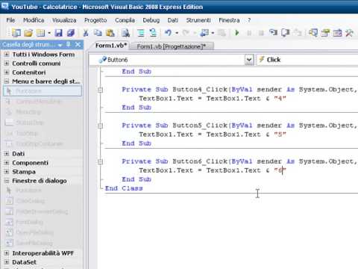Image resolution: width=358 pixels, height=269 pixels.
Task: Open the Undo history dropdown arrow
Action: tap(177, 33)
